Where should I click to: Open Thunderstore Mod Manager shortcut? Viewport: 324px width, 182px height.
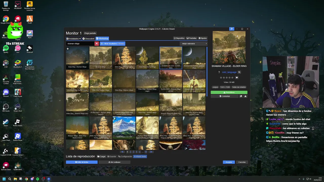coord(30,65)
